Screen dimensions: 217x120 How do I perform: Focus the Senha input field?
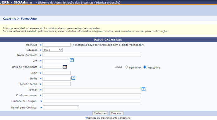pos(57,79)
